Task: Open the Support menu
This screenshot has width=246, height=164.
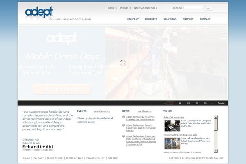Action: point(188,19)
